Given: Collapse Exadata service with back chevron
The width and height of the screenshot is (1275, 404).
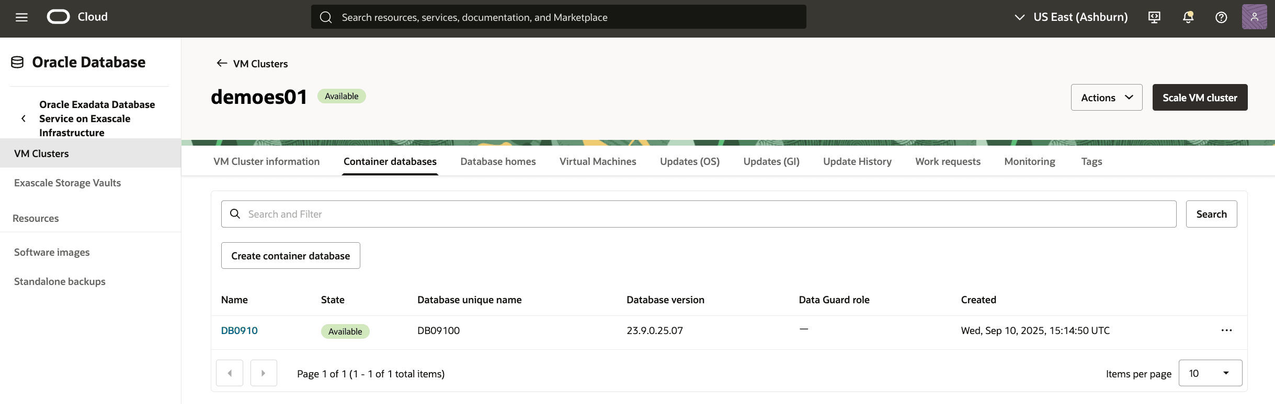Looking at the screenshot, I should (x=24, y=118).
